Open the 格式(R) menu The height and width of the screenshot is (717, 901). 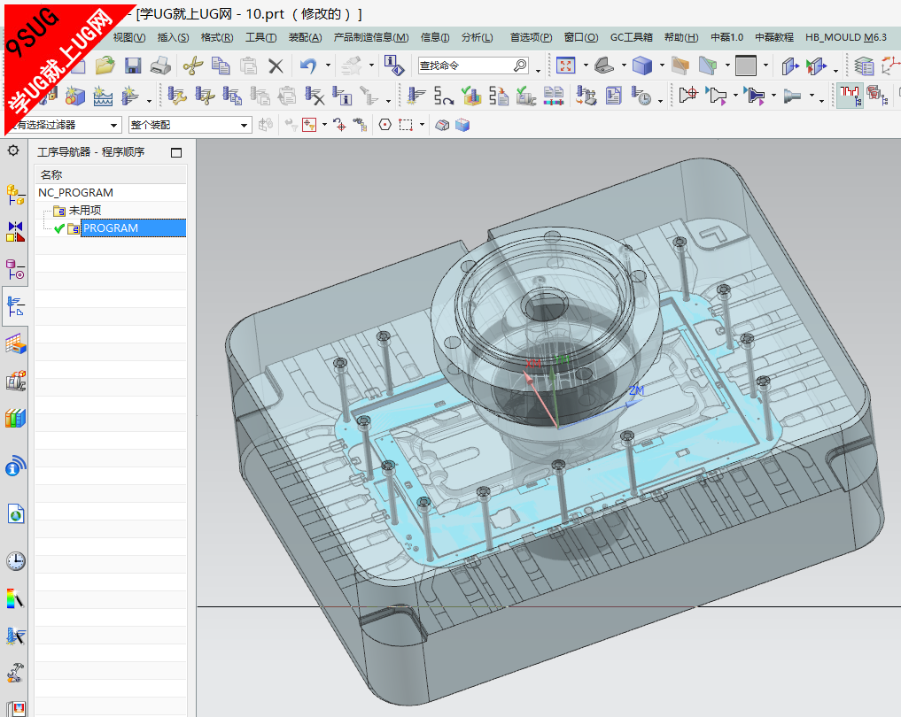point(217,37)
